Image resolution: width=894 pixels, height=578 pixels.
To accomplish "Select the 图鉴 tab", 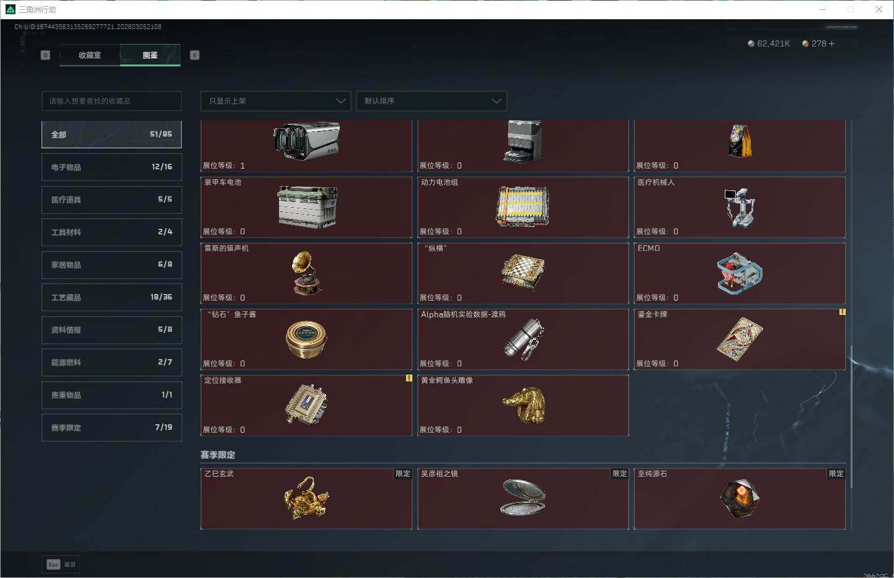I will pyautogui.click(x=150, y=55).
